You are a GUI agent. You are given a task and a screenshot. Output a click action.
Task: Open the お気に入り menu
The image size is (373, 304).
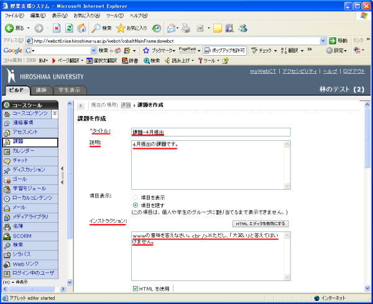click(87, 16)
